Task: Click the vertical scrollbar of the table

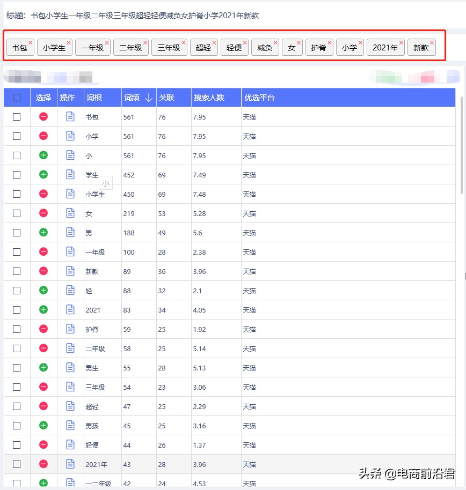Action: tap(462, 145)
